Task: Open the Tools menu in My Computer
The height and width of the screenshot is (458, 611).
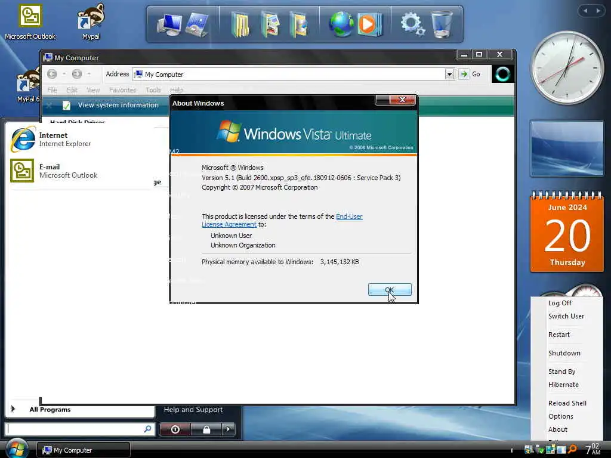Action: click(x=153, y=90)
